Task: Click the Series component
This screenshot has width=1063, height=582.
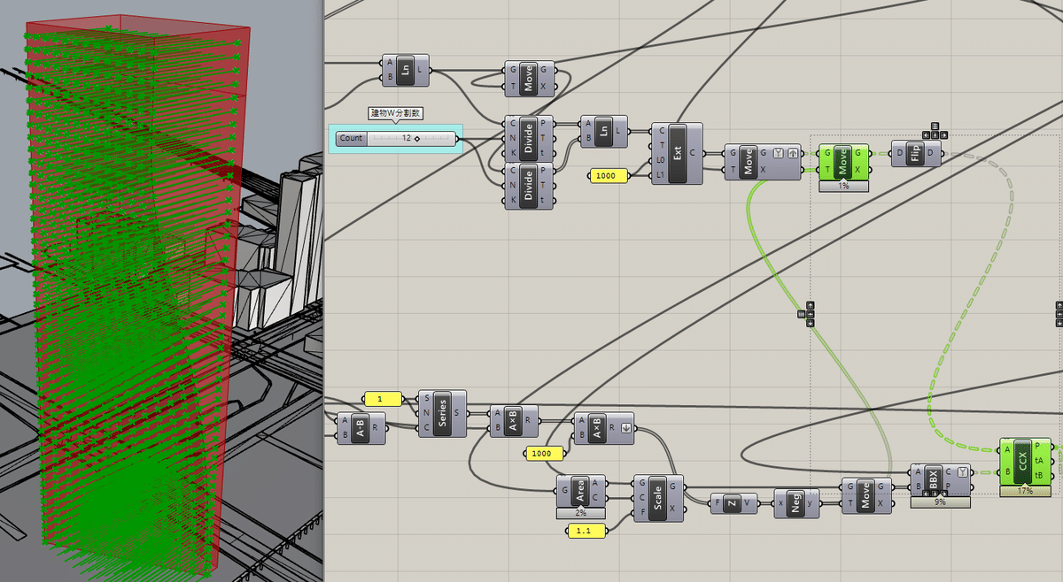Action: [x=440, y=413]
